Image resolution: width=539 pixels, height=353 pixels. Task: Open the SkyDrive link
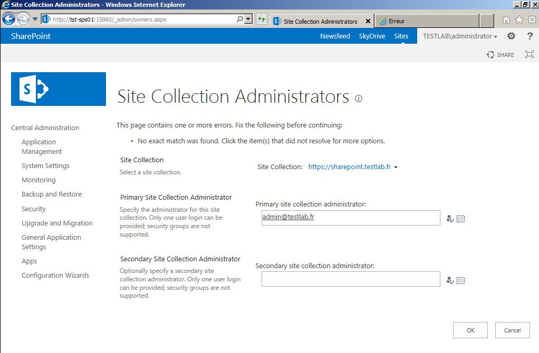(x=372, y=36)
